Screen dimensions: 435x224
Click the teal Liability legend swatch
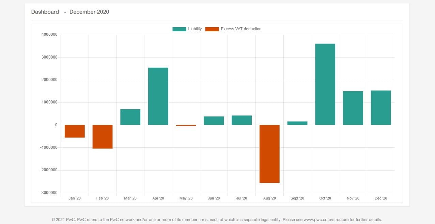pyautogui.click(x=179, y=29)
